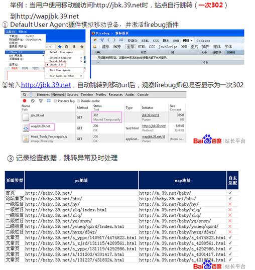The image size is (255, 270).
Task: Switch to Firebug 脚本 tab
Action: (x=166, y=41)
